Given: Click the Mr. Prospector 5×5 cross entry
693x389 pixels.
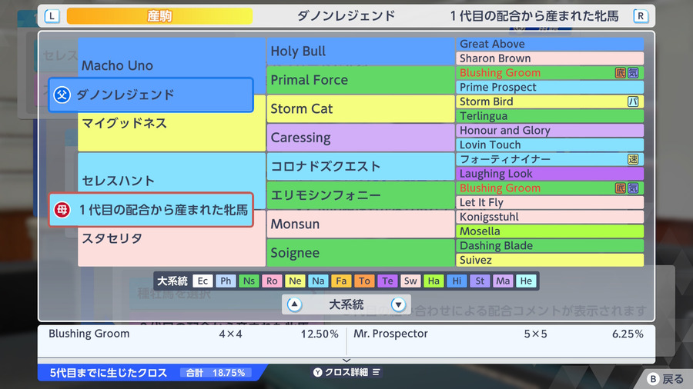Looking at the screenshot, I should pyautogui.click(x=498, y=334).
